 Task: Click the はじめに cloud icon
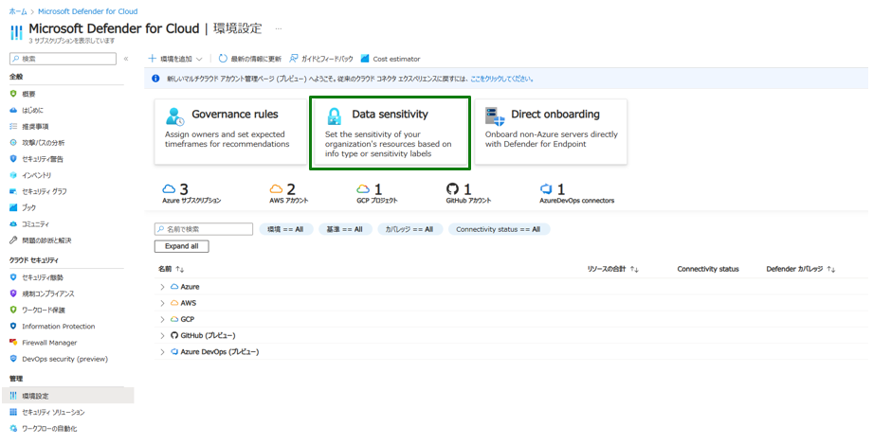(13, 110)
